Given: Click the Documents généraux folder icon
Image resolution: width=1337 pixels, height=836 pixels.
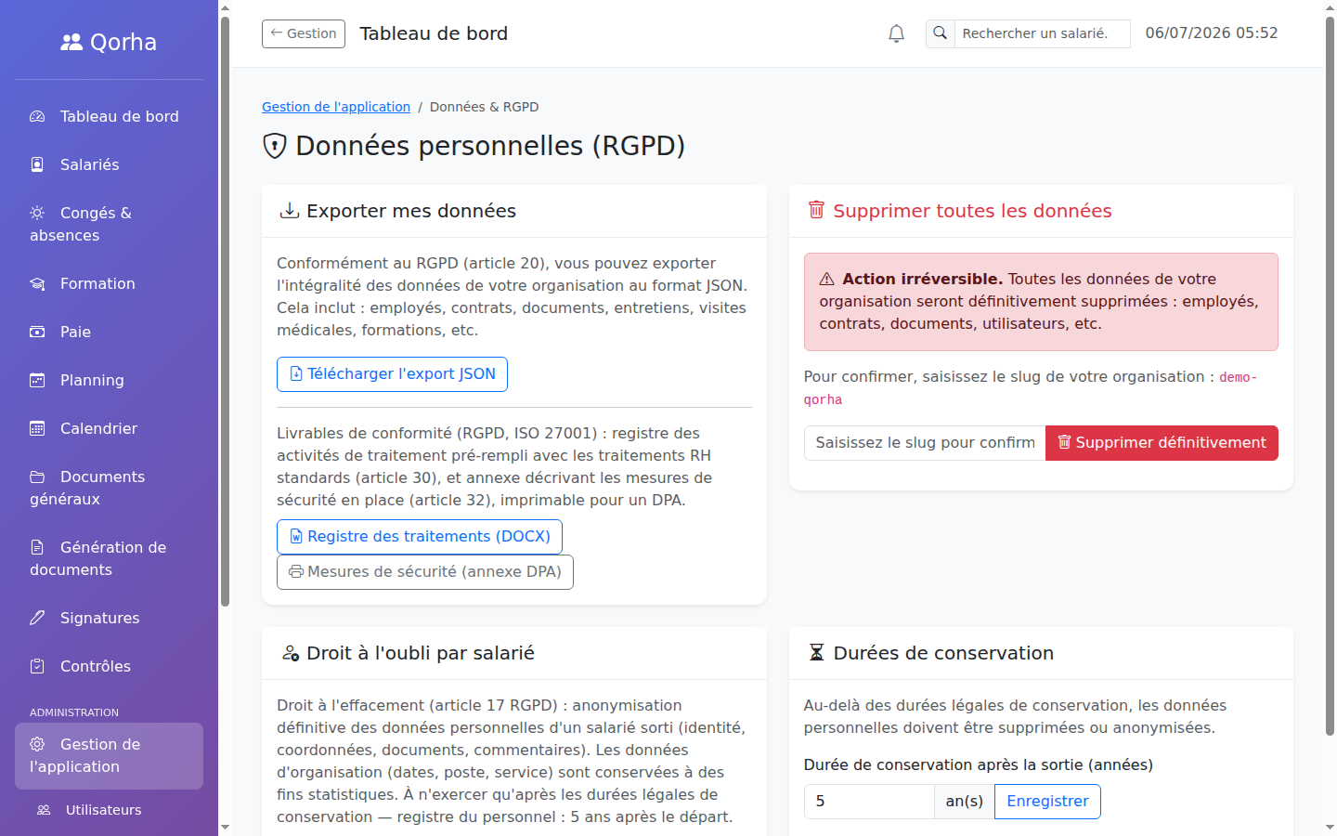Looking at the screenshot, I should pyautogui.click(x=37, y=477).
